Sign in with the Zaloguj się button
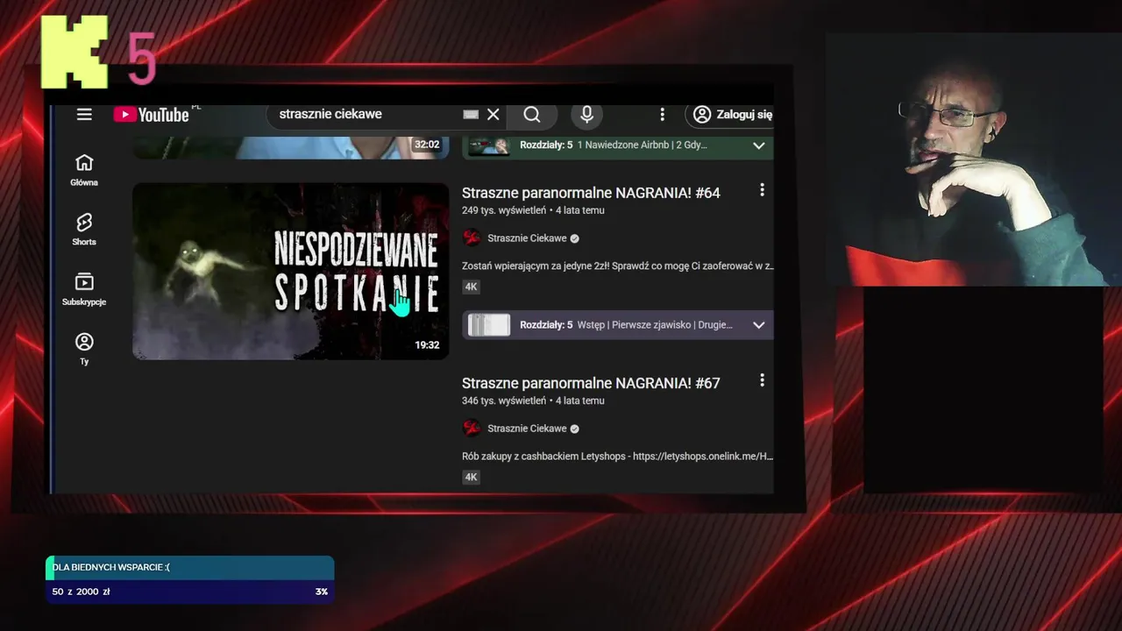Image resolution: width=1122 pixels, height=631 pixels. point(732,115)
